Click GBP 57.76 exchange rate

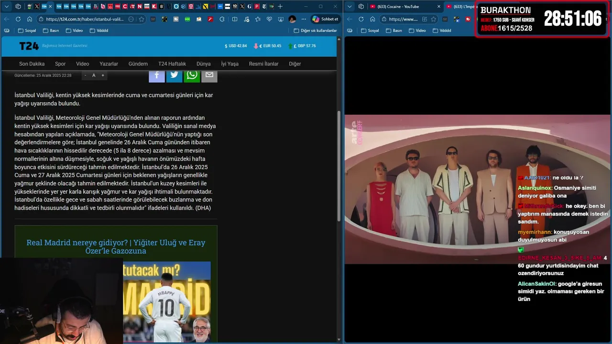[x=302, y=46]
